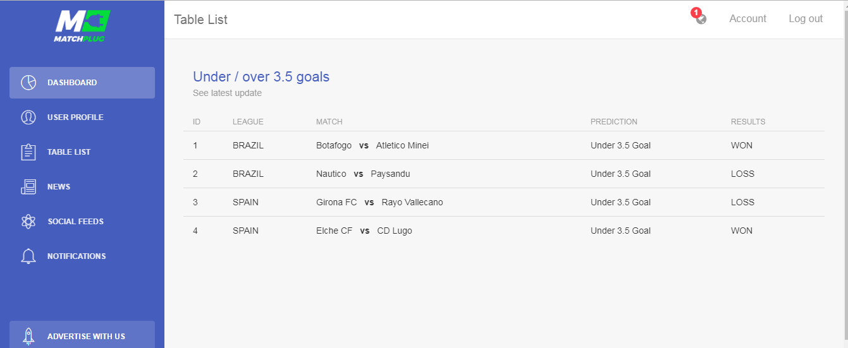Image resolution: width=848 pixels, height=348 pixels.
Task: Click the Advertise With Us rocket icon
Action: click(28, 336)
